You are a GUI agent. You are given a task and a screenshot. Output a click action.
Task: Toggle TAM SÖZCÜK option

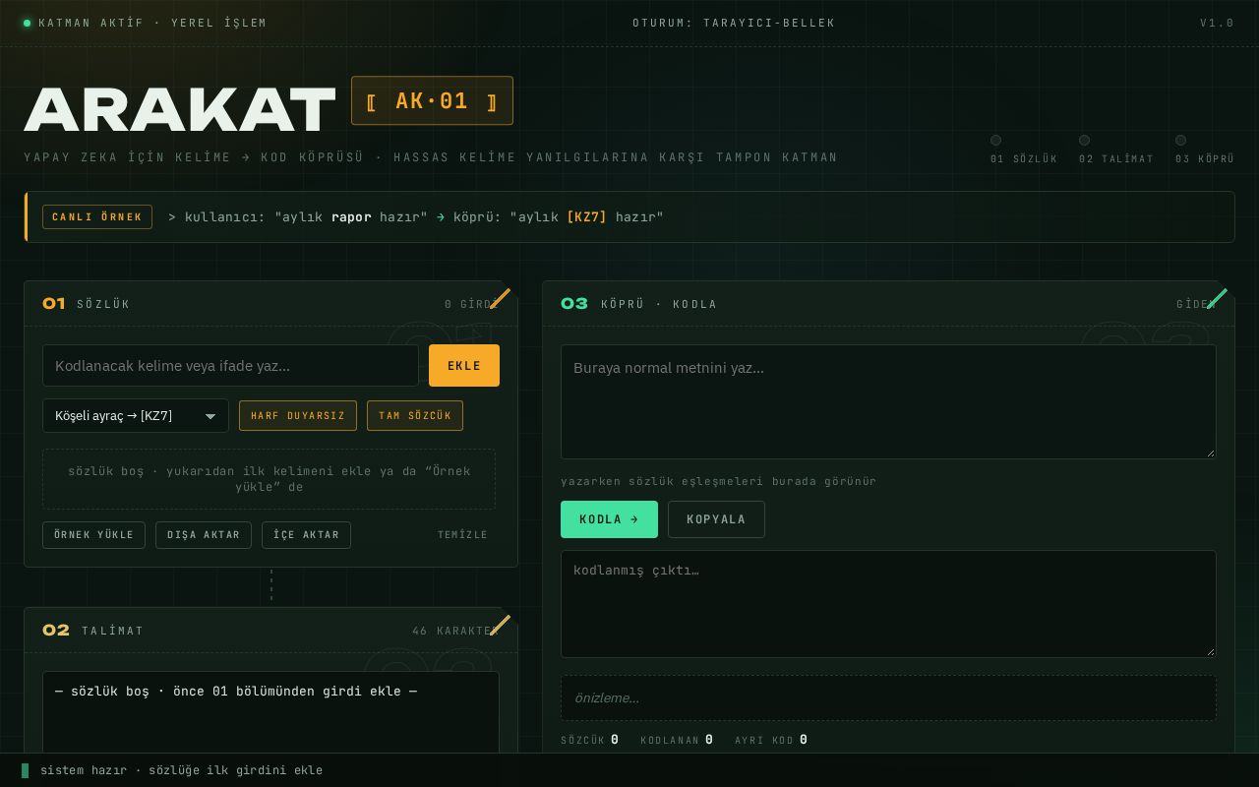coord(415,415)
